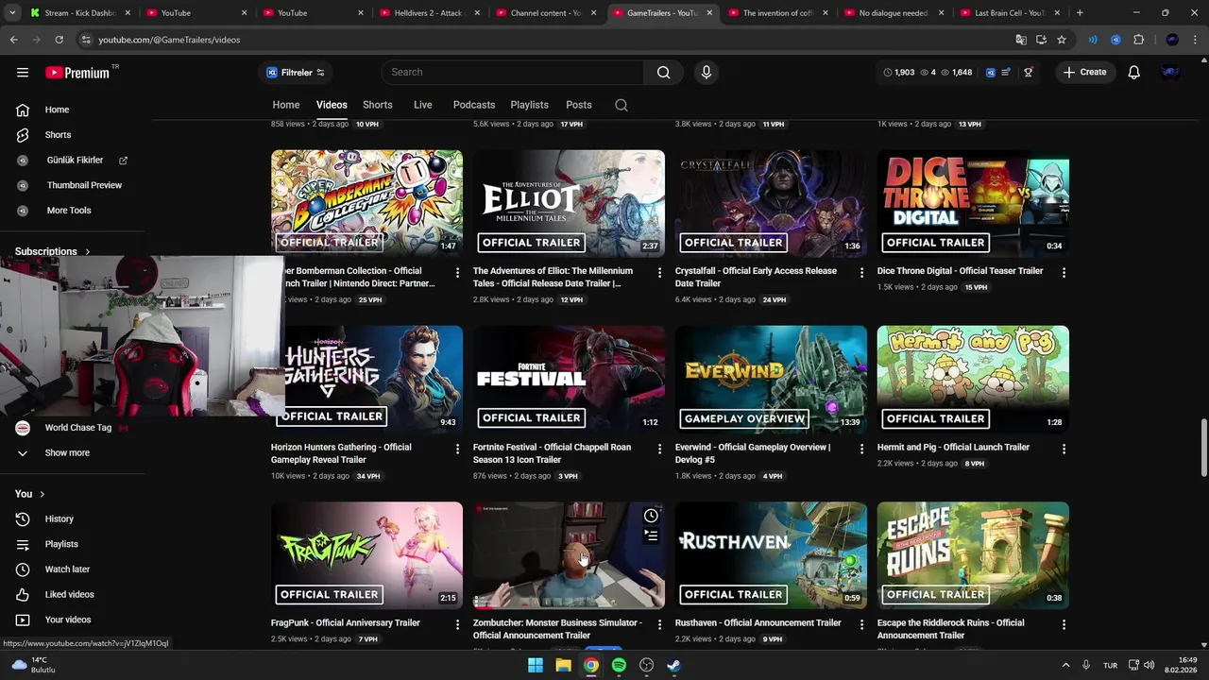
Task: Open Everwind Gameplay Overview thumbnail
Action: coord(771,379)
